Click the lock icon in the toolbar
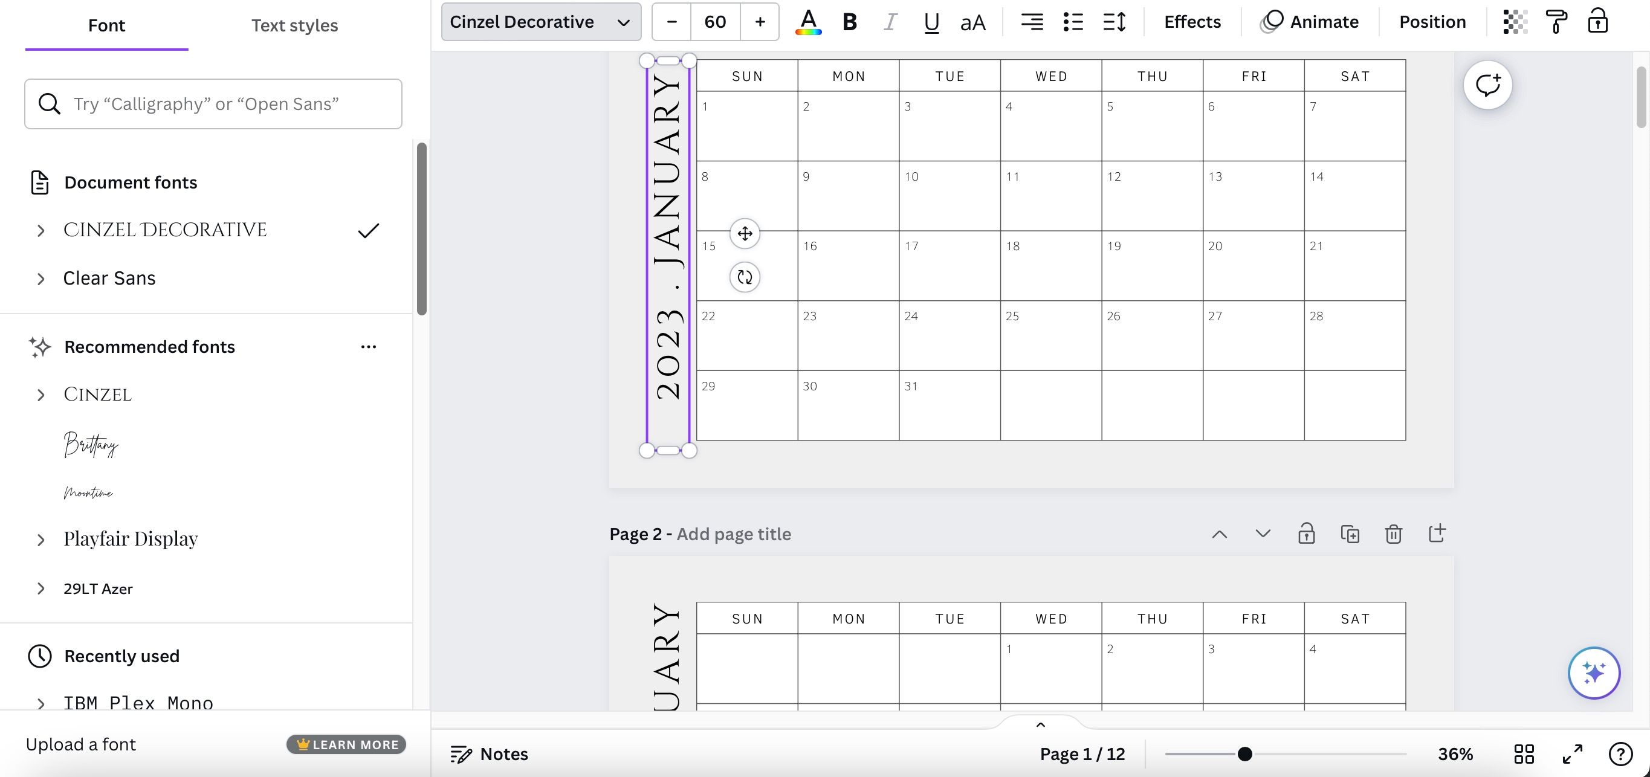The width and height of the screenshot is (1650, 777). 1597,22
